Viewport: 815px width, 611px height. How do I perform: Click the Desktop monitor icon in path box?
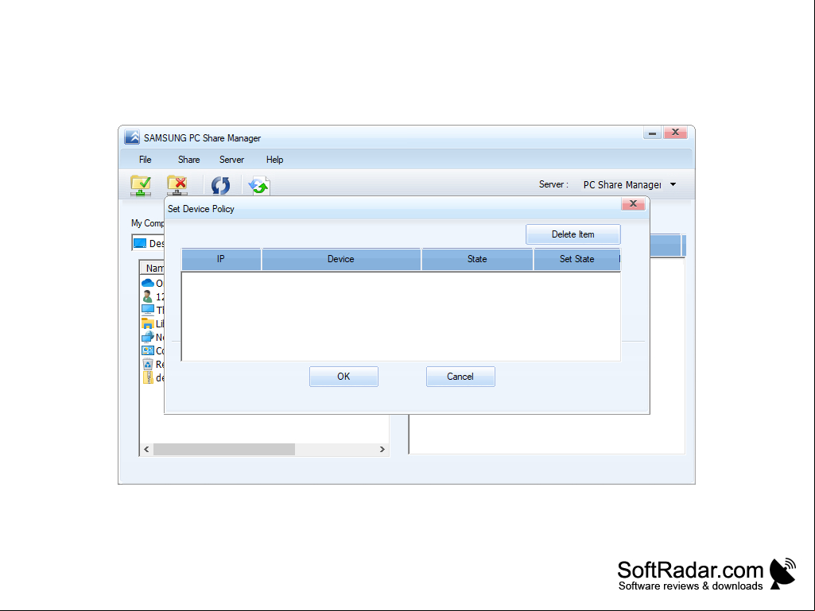[x=140, y=243]
